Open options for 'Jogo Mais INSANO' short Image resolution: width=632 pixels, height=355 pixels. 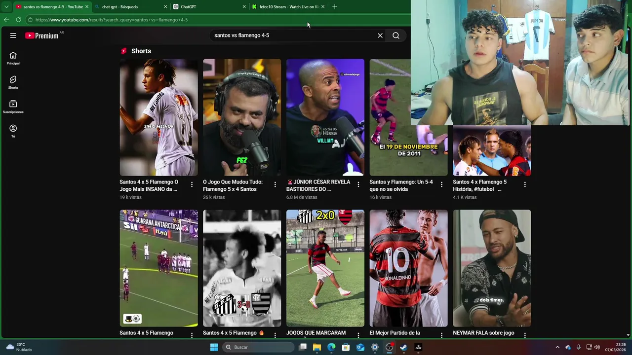click(192, 184)
